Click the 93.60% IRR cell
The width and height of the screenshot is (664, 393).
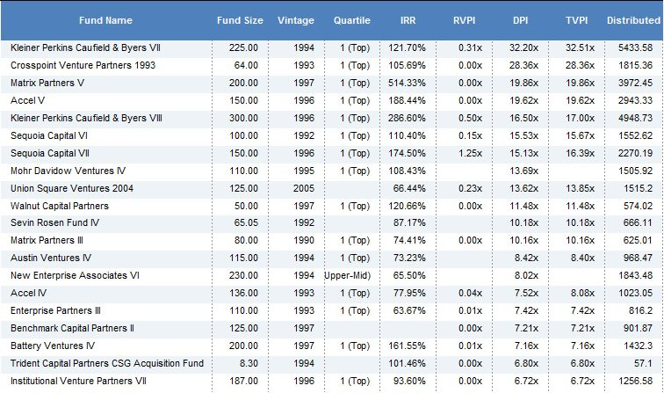point(409,382)
